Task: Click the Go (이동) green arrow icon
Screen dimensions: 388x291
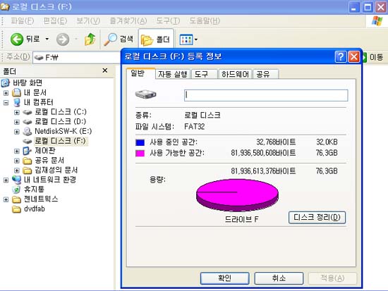Action: 364,58
